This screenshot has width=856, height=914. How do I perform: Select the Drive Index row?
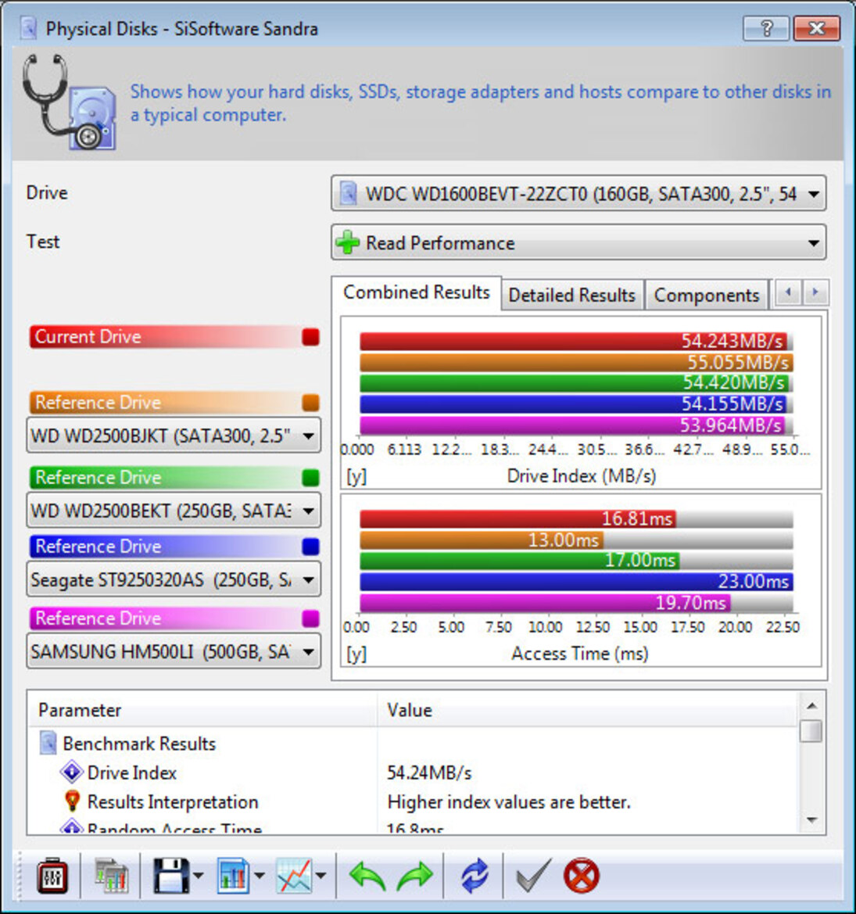tap(412, 773)
